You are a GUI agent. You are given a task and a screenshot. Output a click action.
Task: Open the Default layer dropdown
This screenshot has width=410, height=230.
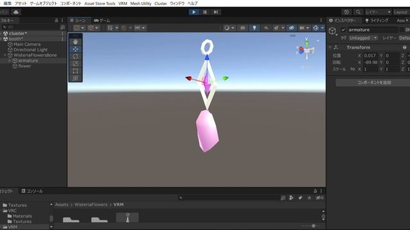tap(404, 38)
